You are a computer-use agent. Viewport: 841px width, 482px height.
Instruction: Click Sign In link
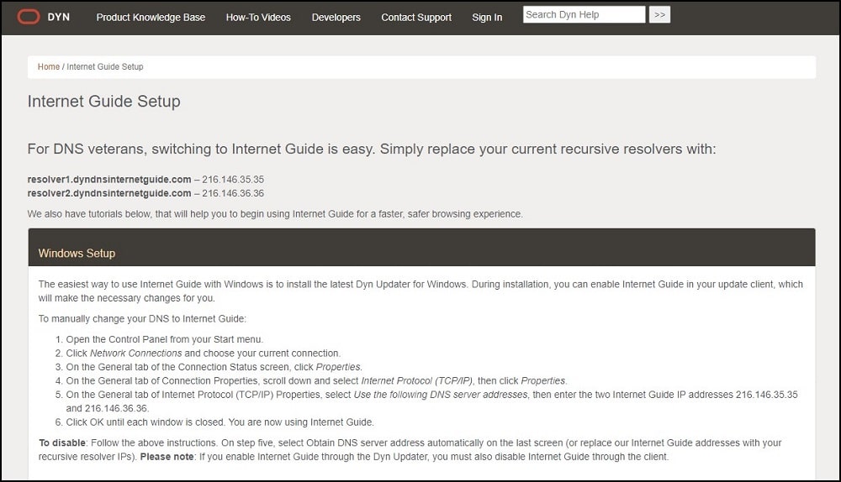point(487,17)
